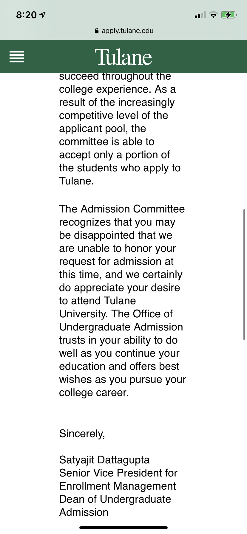247x534 pixels.
Task: Tap the battery charging icon
Action: point(229,15)
